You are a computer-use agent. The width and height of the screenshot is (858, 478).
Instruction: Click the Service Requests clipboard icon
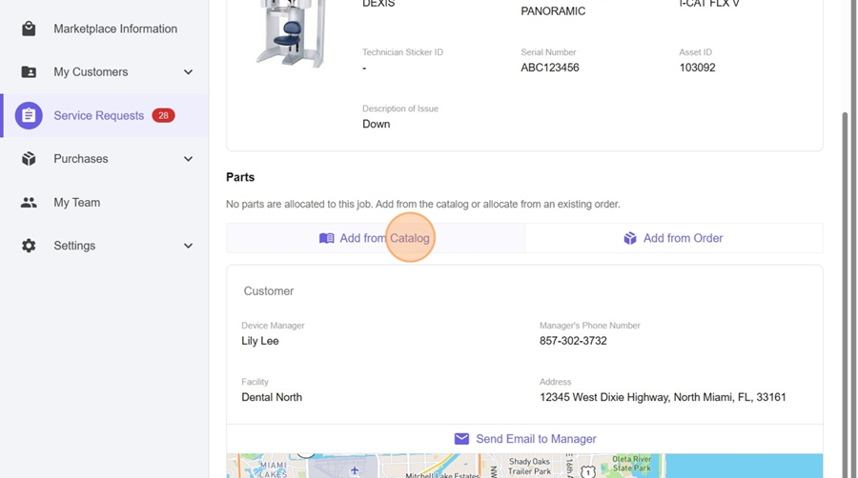[29, 116]
